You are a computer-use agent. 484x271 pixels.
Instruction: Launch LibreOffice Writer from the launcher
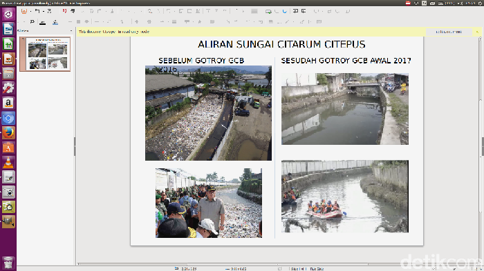8,29
